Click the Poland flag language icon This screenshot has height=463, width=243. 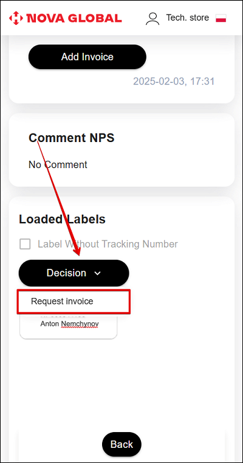[221, 18]
